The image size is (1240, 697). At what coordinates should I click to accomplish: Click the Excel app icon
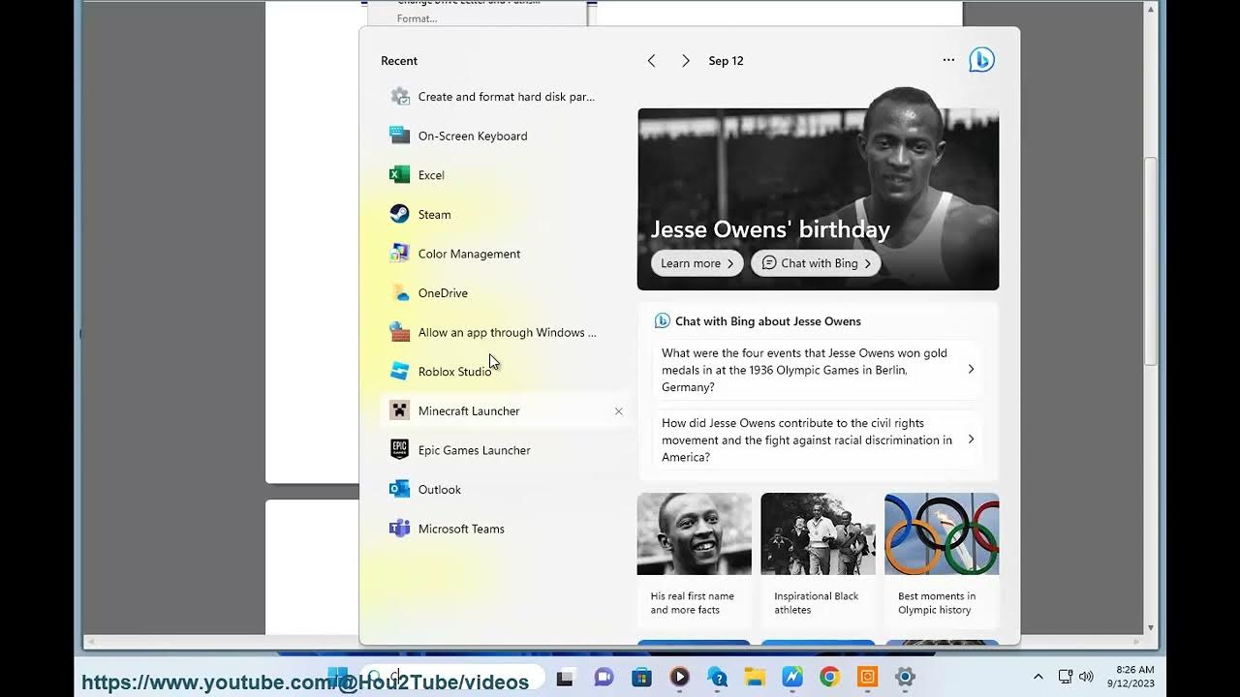399,175
